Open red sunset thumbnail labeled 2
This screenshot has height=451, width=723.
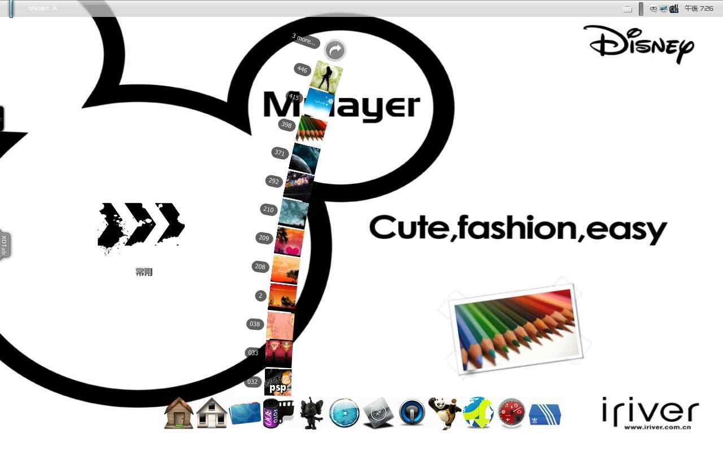click(x=282, y=297)
